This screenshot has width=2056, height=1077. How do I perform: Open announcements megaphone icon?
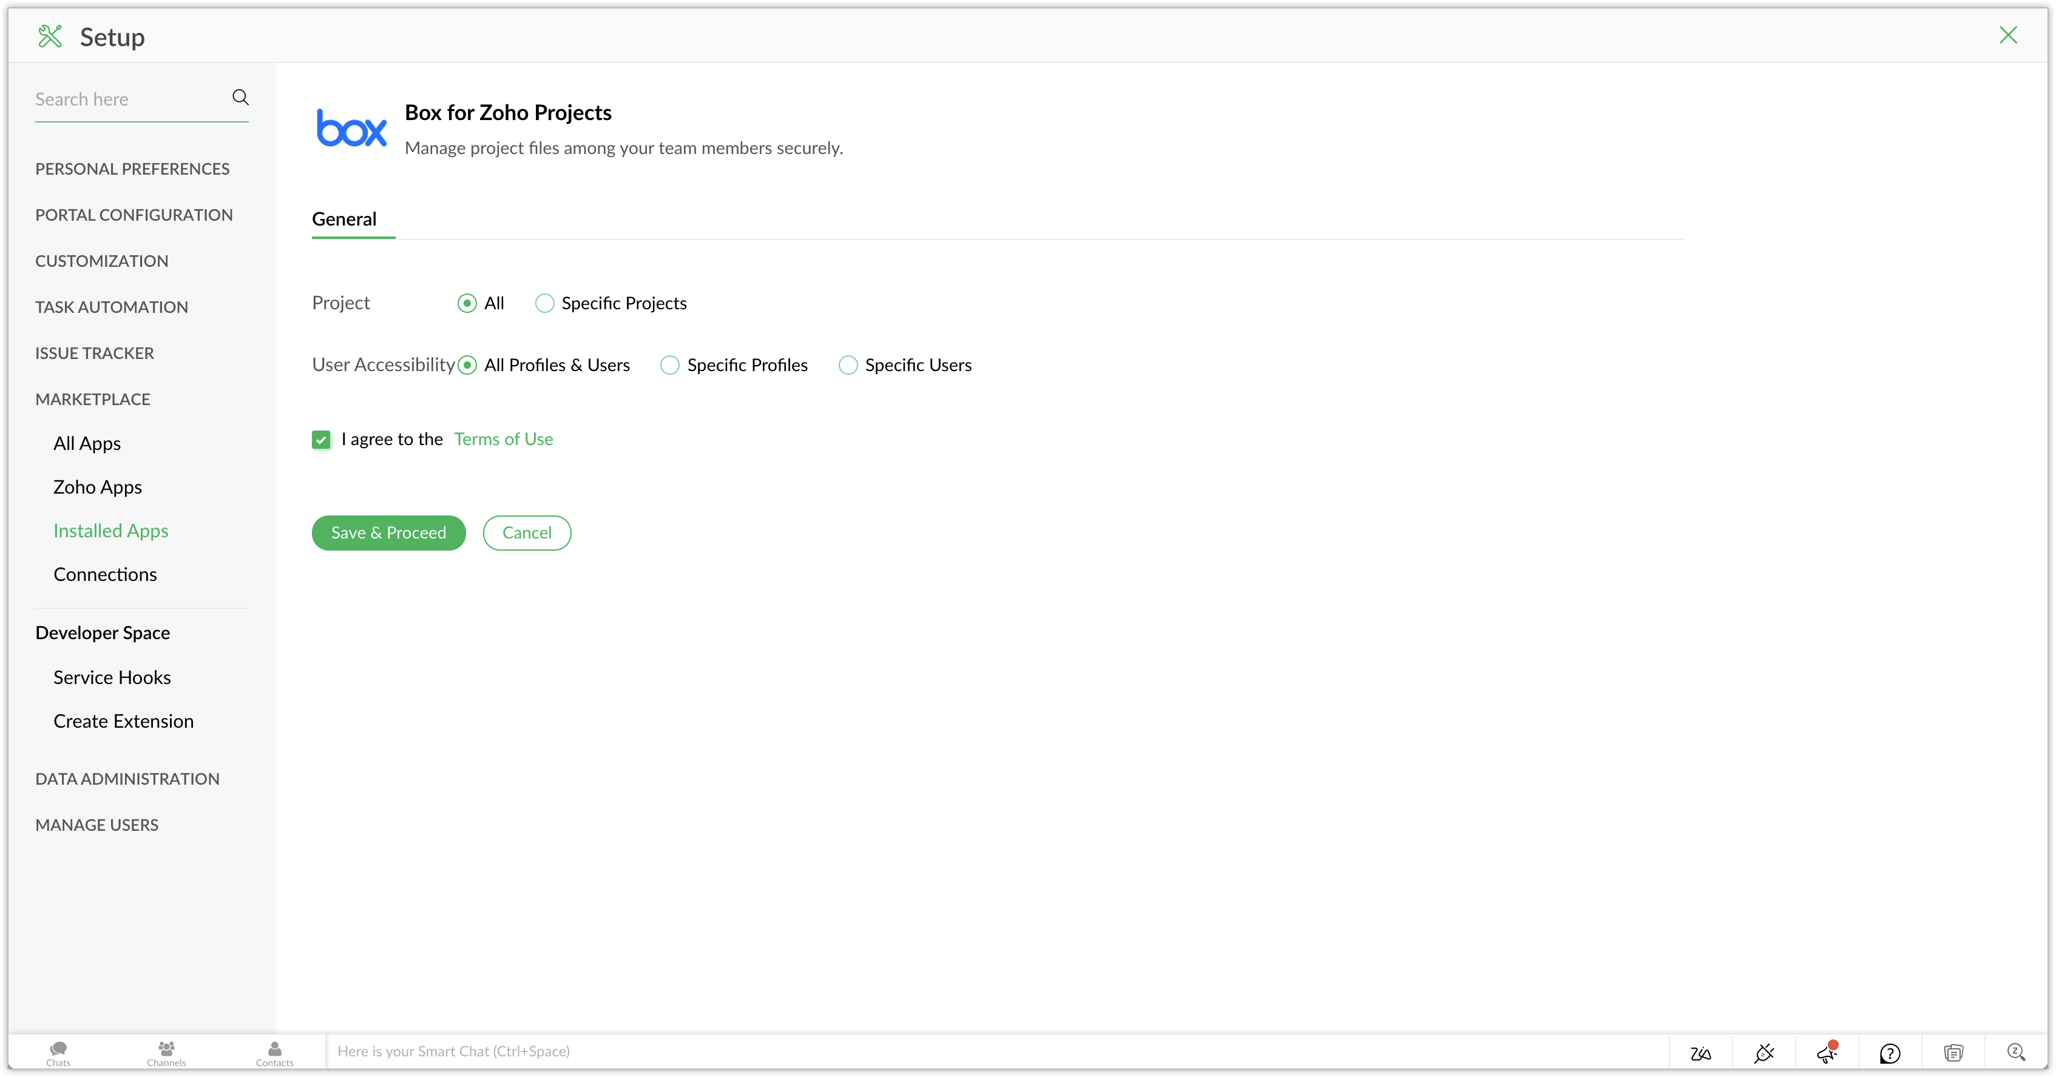click(1827, 1053)
